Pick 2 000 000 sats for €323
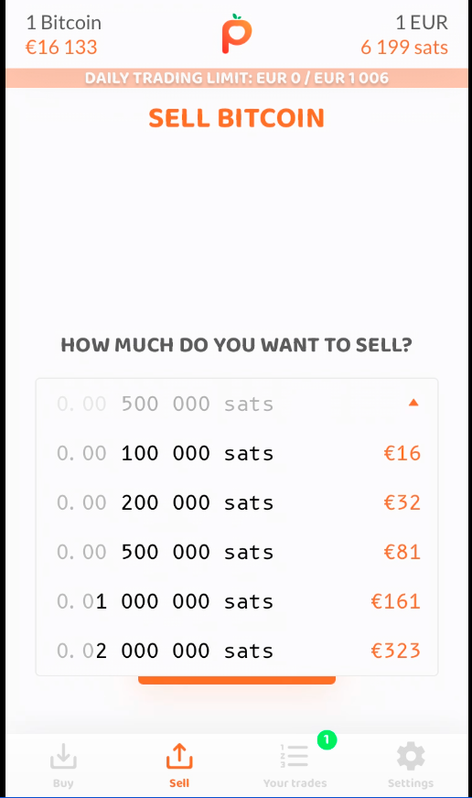The width and height of the screenshot is (472, 798). click(x=237, y=651)
